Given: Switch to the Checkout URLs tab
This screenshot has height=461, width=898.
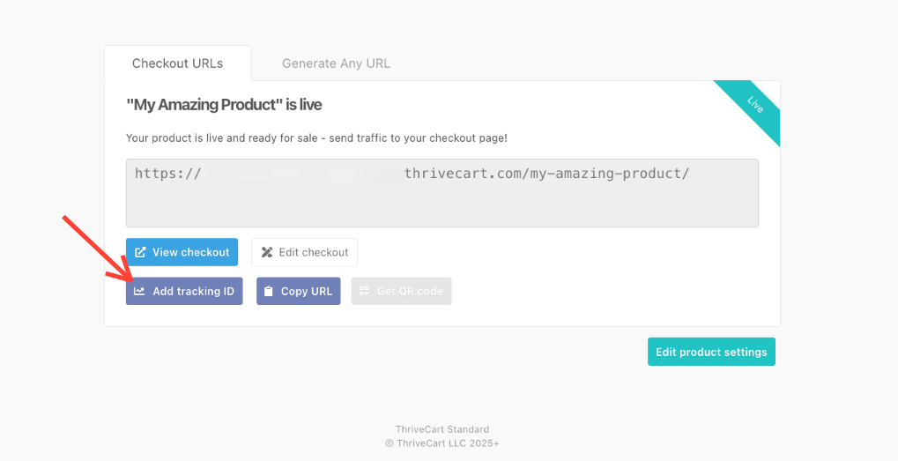Looking at the screenshot, I should 177,63.
